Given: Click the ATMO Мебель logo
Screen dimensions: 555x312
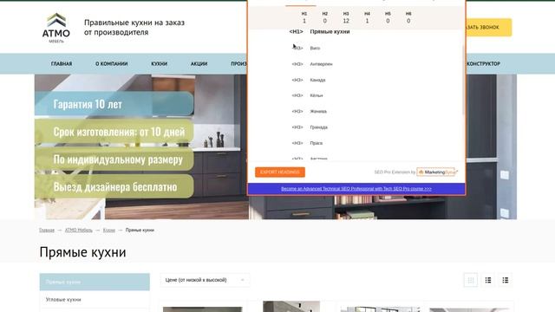Looking at the screenshot, I should point(55,28).
